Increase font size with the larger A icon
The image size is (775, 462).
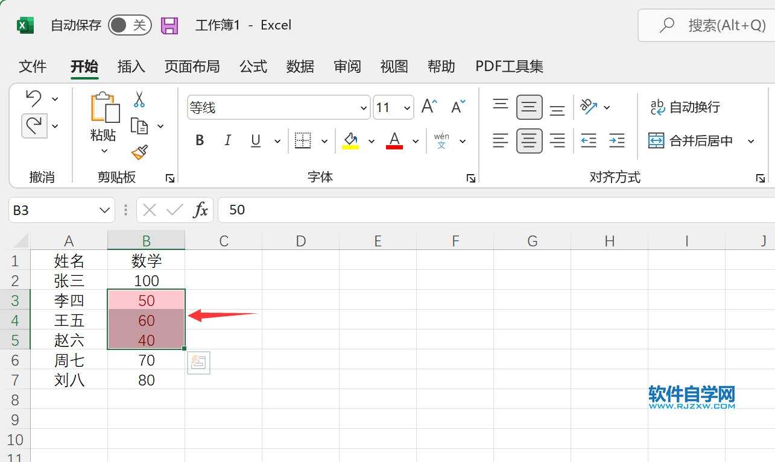point(429,107)
